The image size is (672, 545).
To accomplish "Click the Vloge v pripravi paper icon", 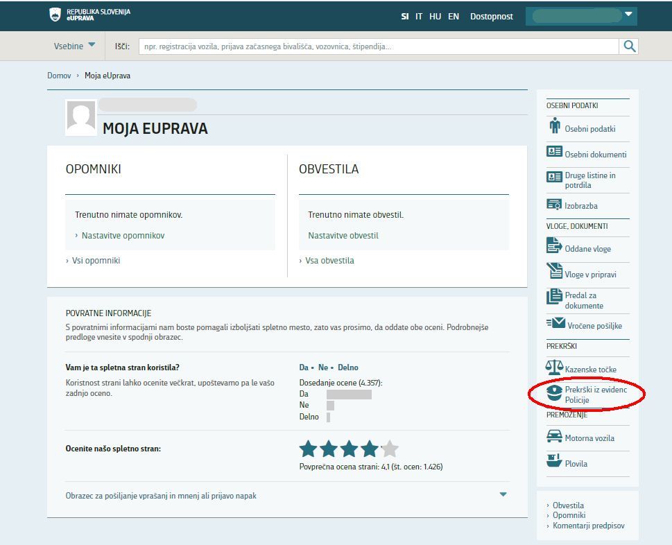I will (x=555, y=271).
